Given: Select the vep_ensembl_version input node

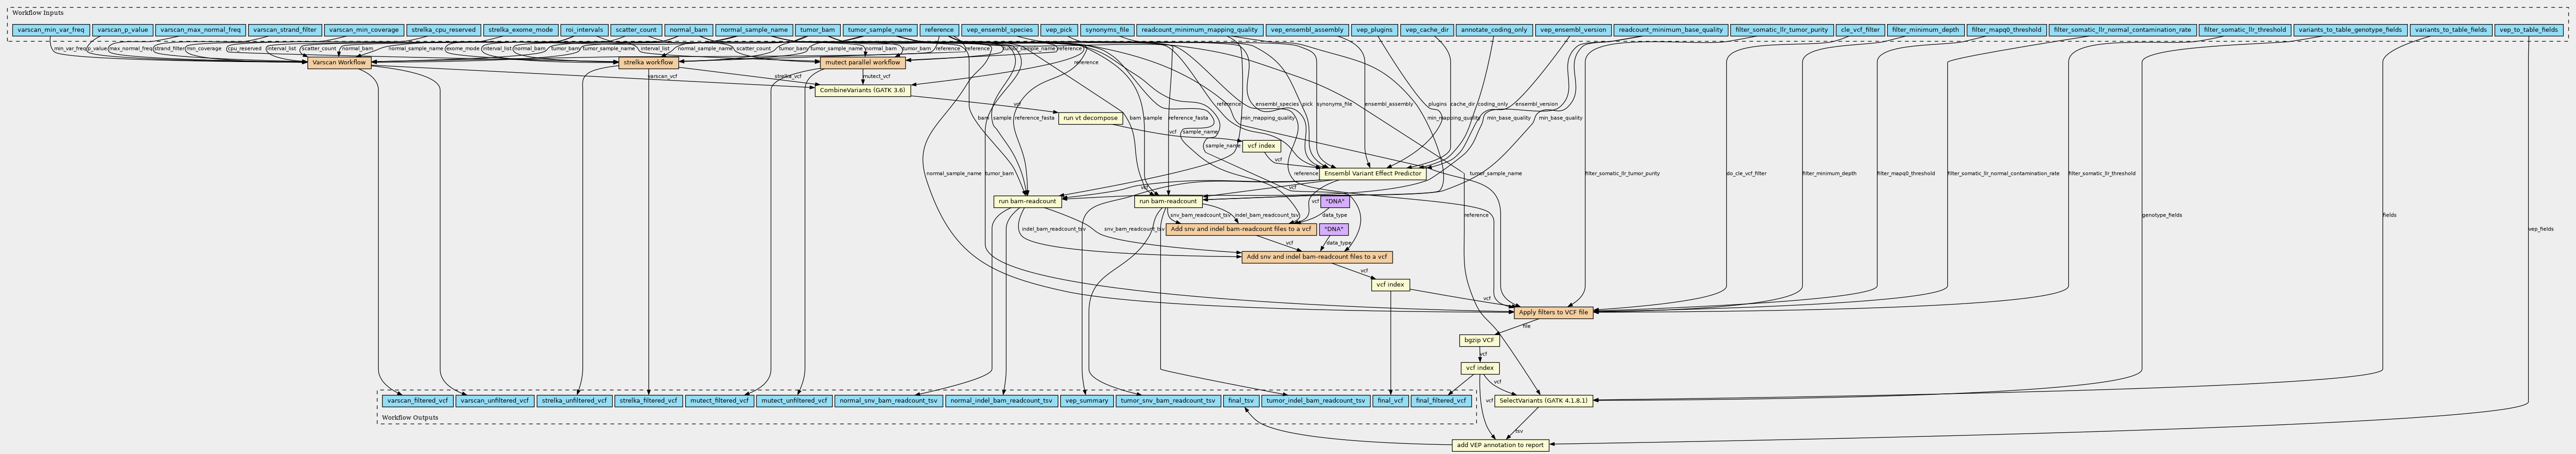Looking at the screenshot, I should point(1573,30).
